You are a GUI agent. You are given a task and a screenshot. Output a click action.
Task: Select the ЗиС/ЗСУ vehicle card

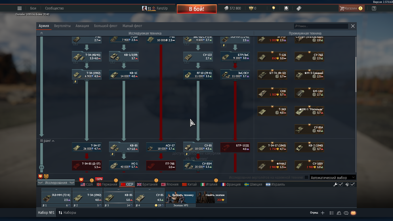point(235,75)
